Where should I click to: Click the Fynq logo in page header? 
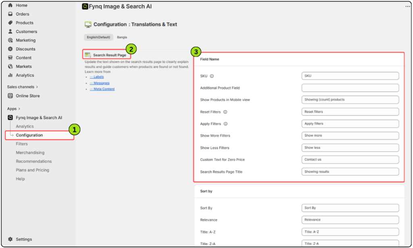(85, 6)
